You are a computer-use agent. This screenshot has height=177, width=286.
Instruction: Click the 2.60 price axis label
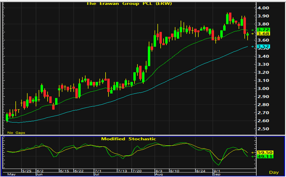[263, 121]
